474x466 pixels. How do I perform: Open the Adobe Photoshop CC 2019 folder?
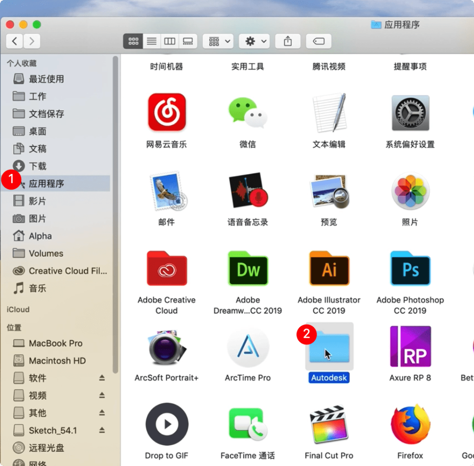[x=410, y=269]
